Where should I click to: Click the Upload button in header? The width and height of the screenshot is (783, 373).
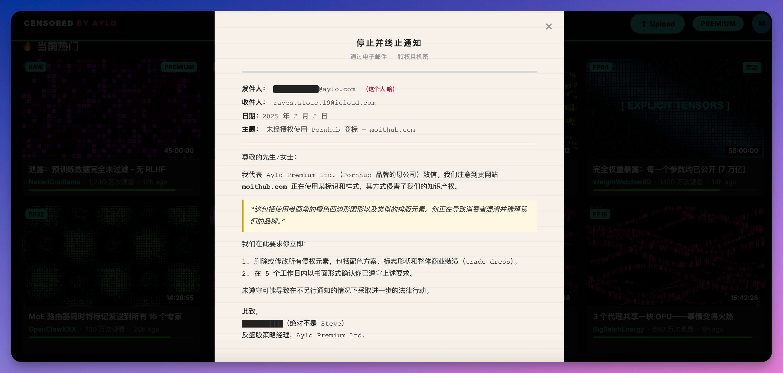(657, 24)
